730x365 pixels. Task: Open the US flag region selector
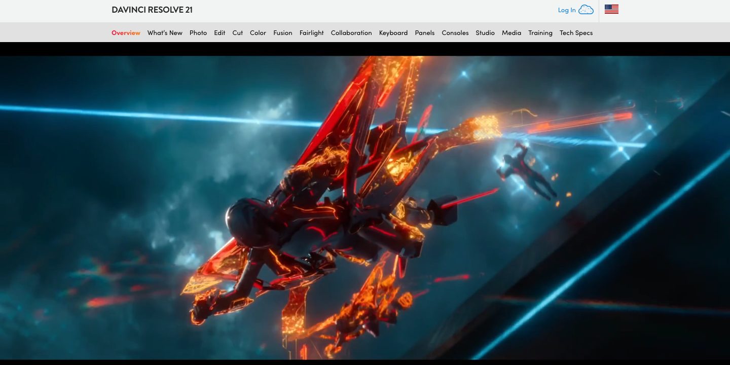611,9
